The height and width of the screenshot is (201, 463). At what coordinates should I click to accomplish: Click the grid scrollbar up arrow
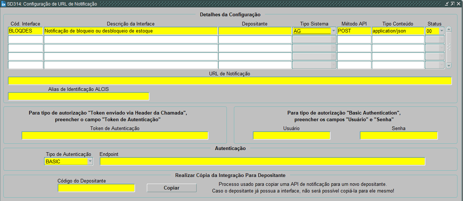(449, 29)
